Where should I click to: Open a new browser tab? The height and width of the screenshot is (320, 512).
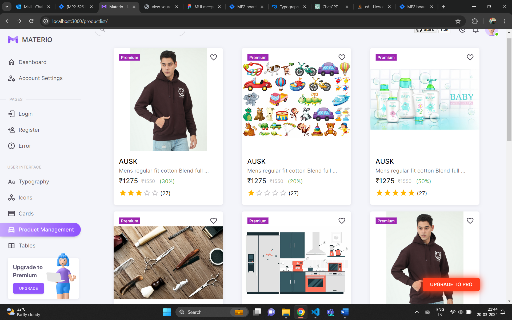443,7
